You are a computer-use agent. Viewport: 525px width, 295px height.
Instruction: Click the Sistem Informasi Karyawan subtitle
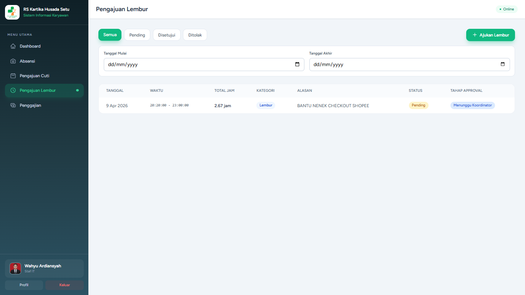point(46,15)
